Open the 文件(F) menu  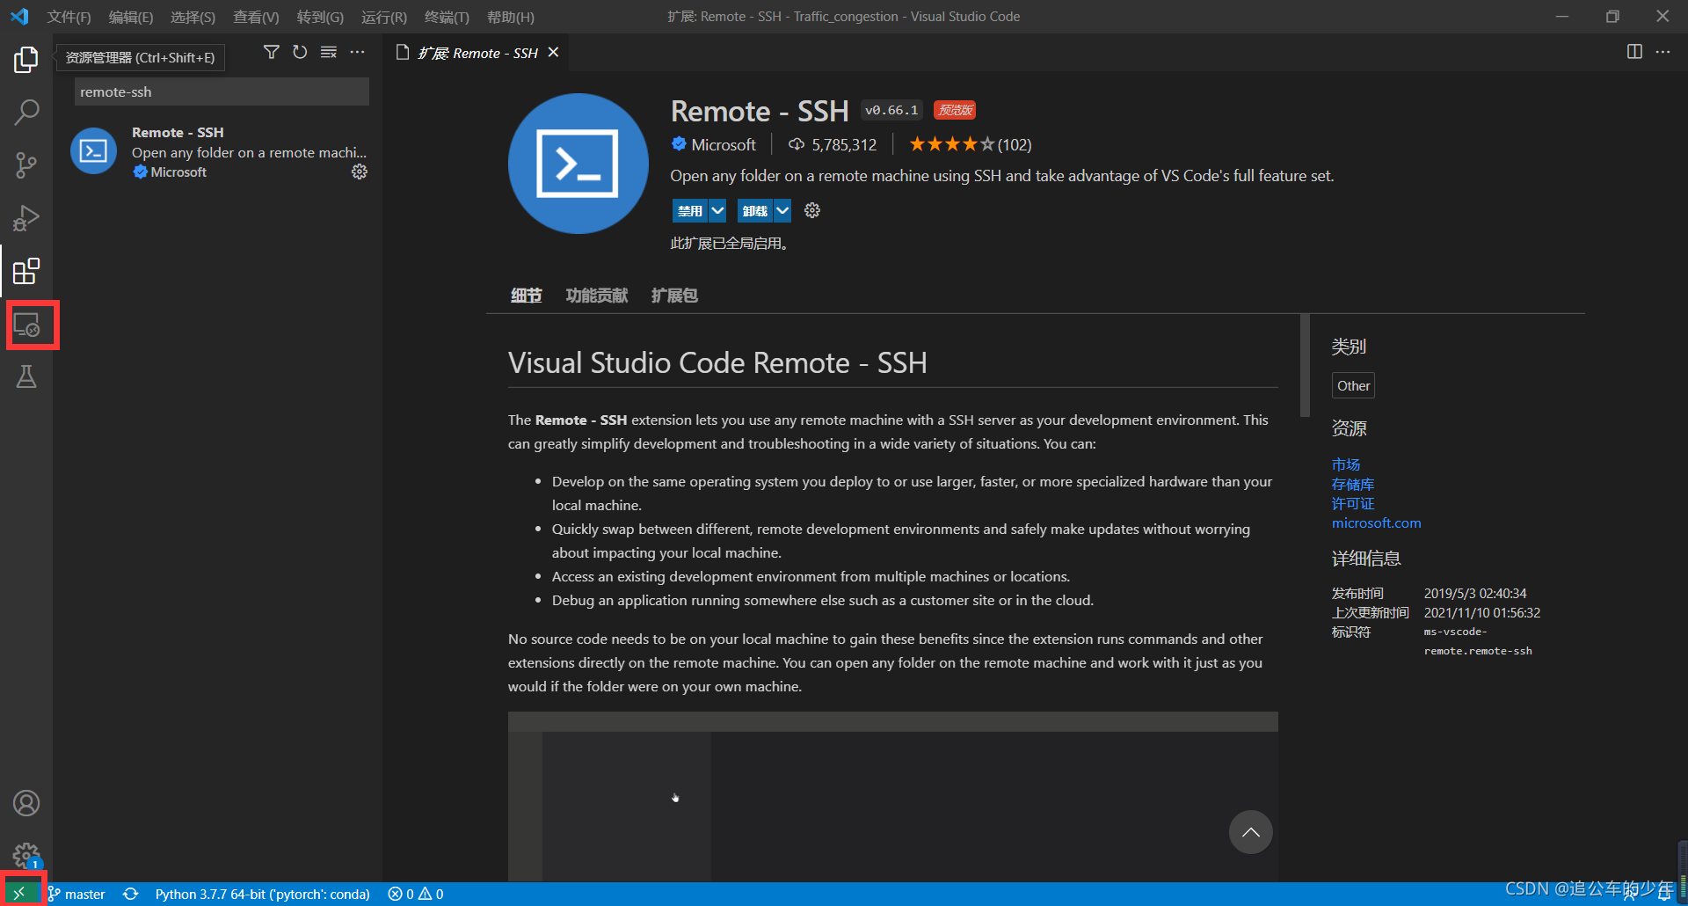[x=69, y=17]
